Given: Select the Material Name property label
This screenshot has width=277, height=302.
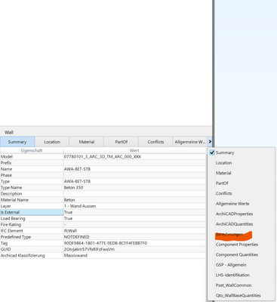Looking at the screenshot, I should click(14, 200).
